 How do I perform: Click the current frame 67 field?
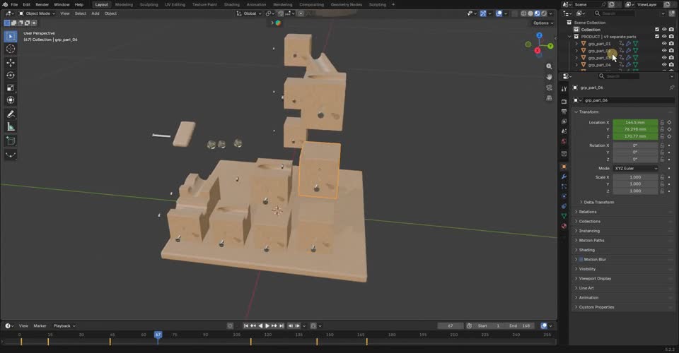pos(451,325)
